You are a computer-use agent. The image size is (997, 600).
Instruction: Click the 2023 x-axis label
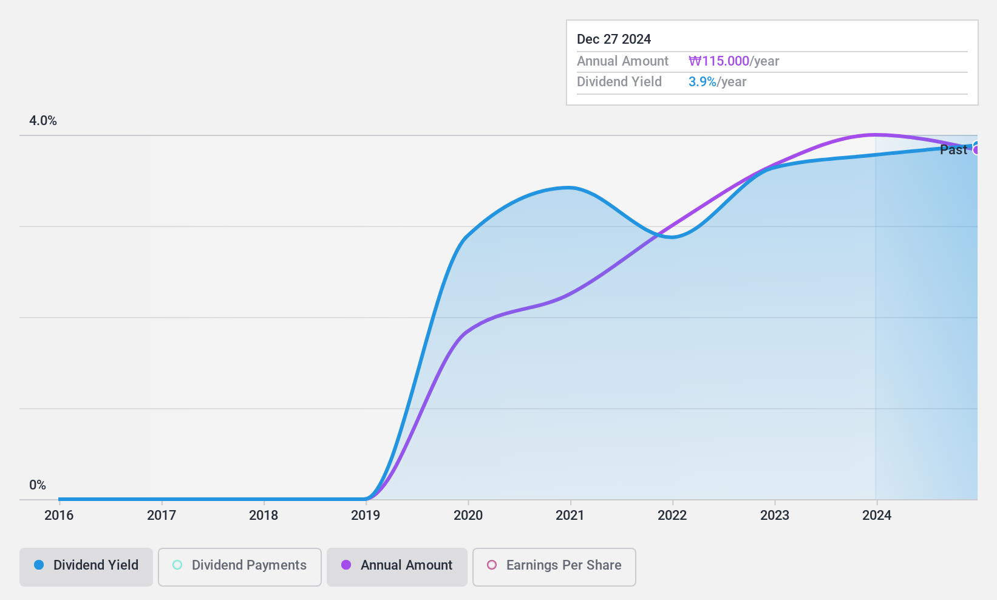click(x=775, y=516)
